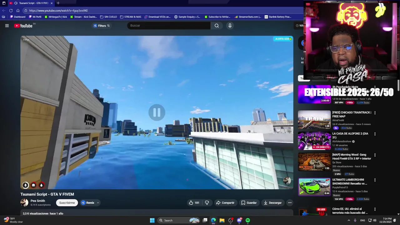This screenshot has height=225, width=400.
Task: Open options for LA CASA DE ALOFOKE video
Action: (x=375, y=134)
